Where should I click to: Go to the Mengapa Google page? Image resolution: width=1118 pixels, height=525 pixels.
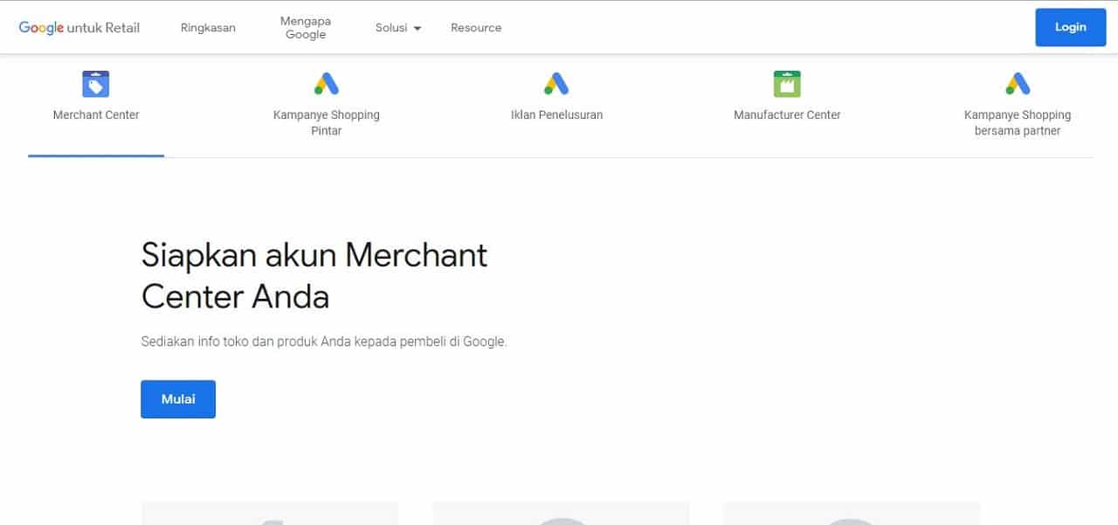point(306,28)
